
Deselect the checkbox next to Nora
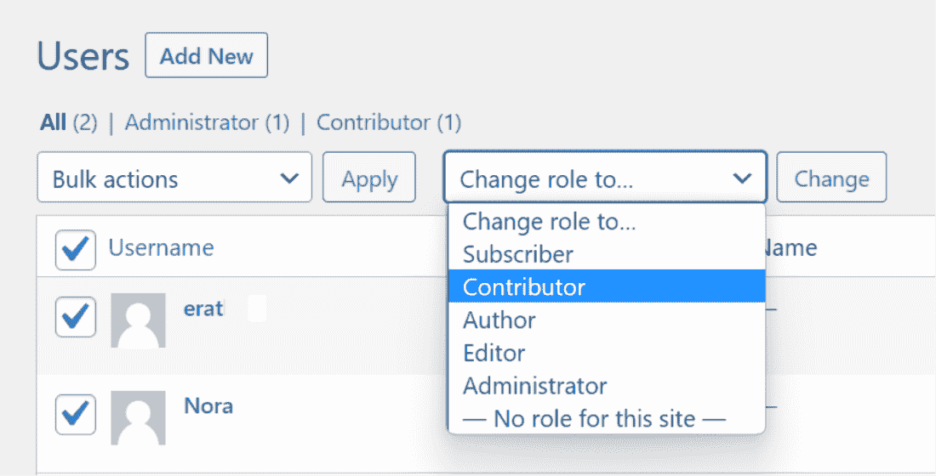pos(75,414)
